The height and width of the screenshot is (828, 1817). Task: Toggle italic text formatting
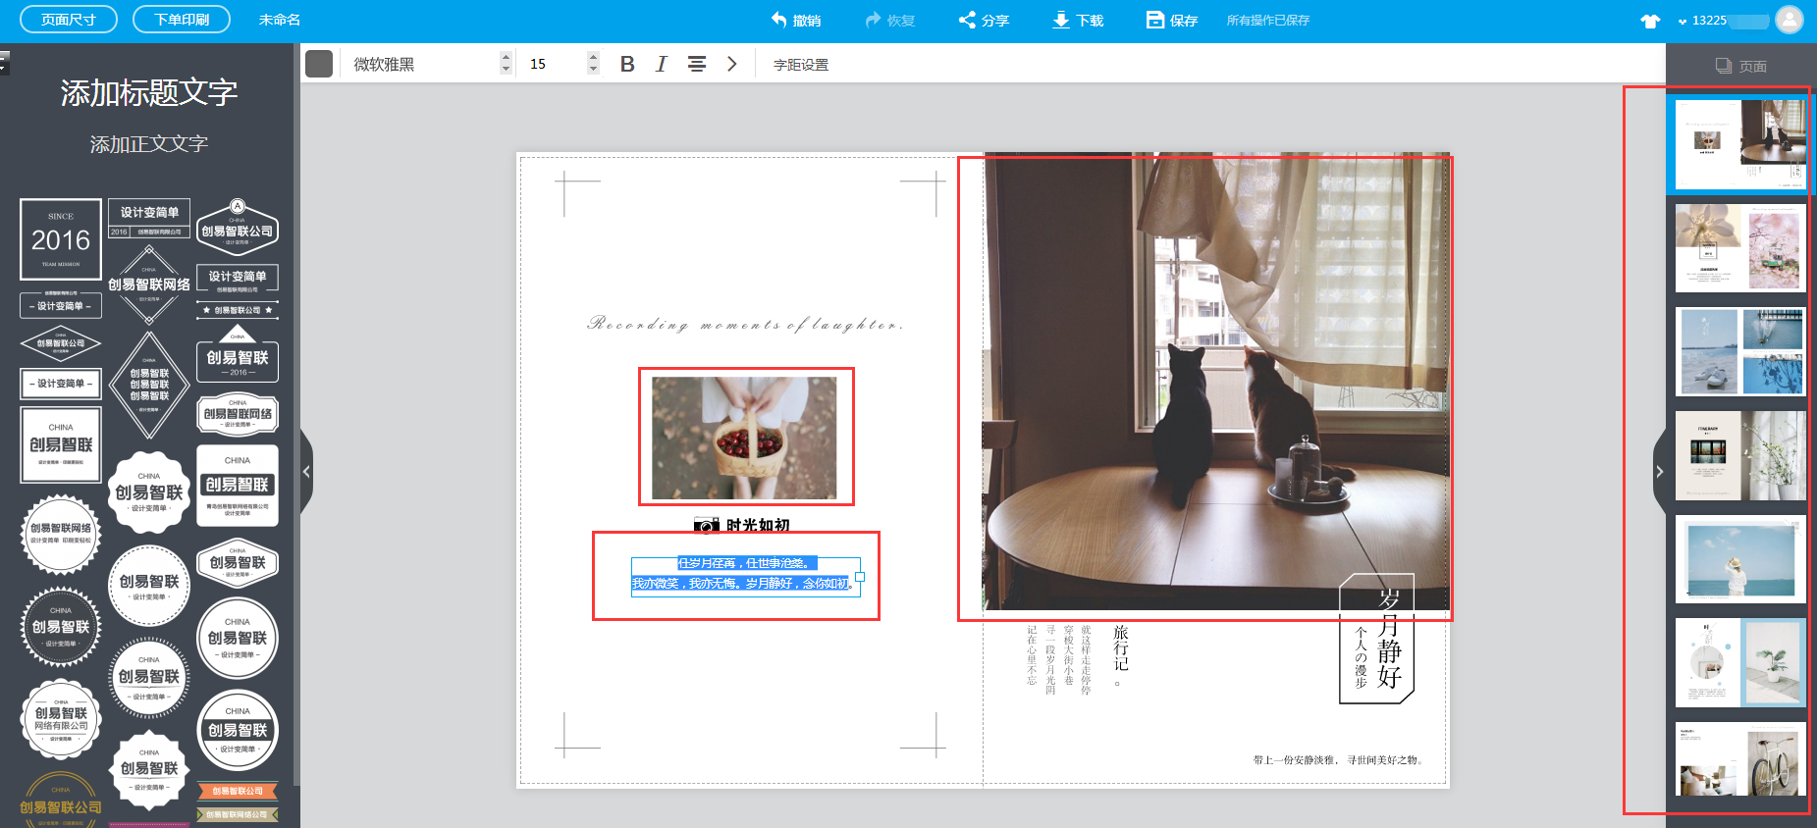[x=662, y=64]
